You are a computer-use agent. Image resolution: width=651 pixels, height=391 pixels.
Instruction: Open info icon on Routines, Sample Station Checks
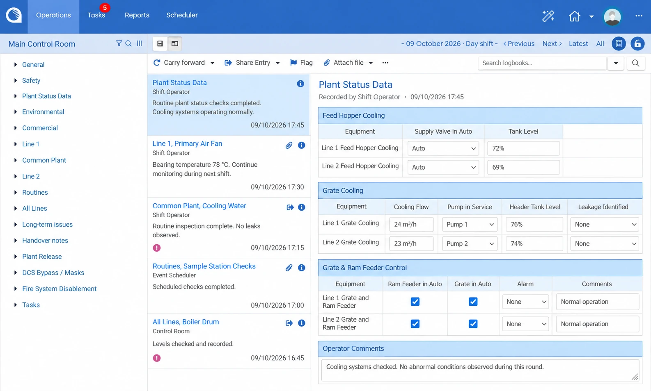(x=301, y=268)
